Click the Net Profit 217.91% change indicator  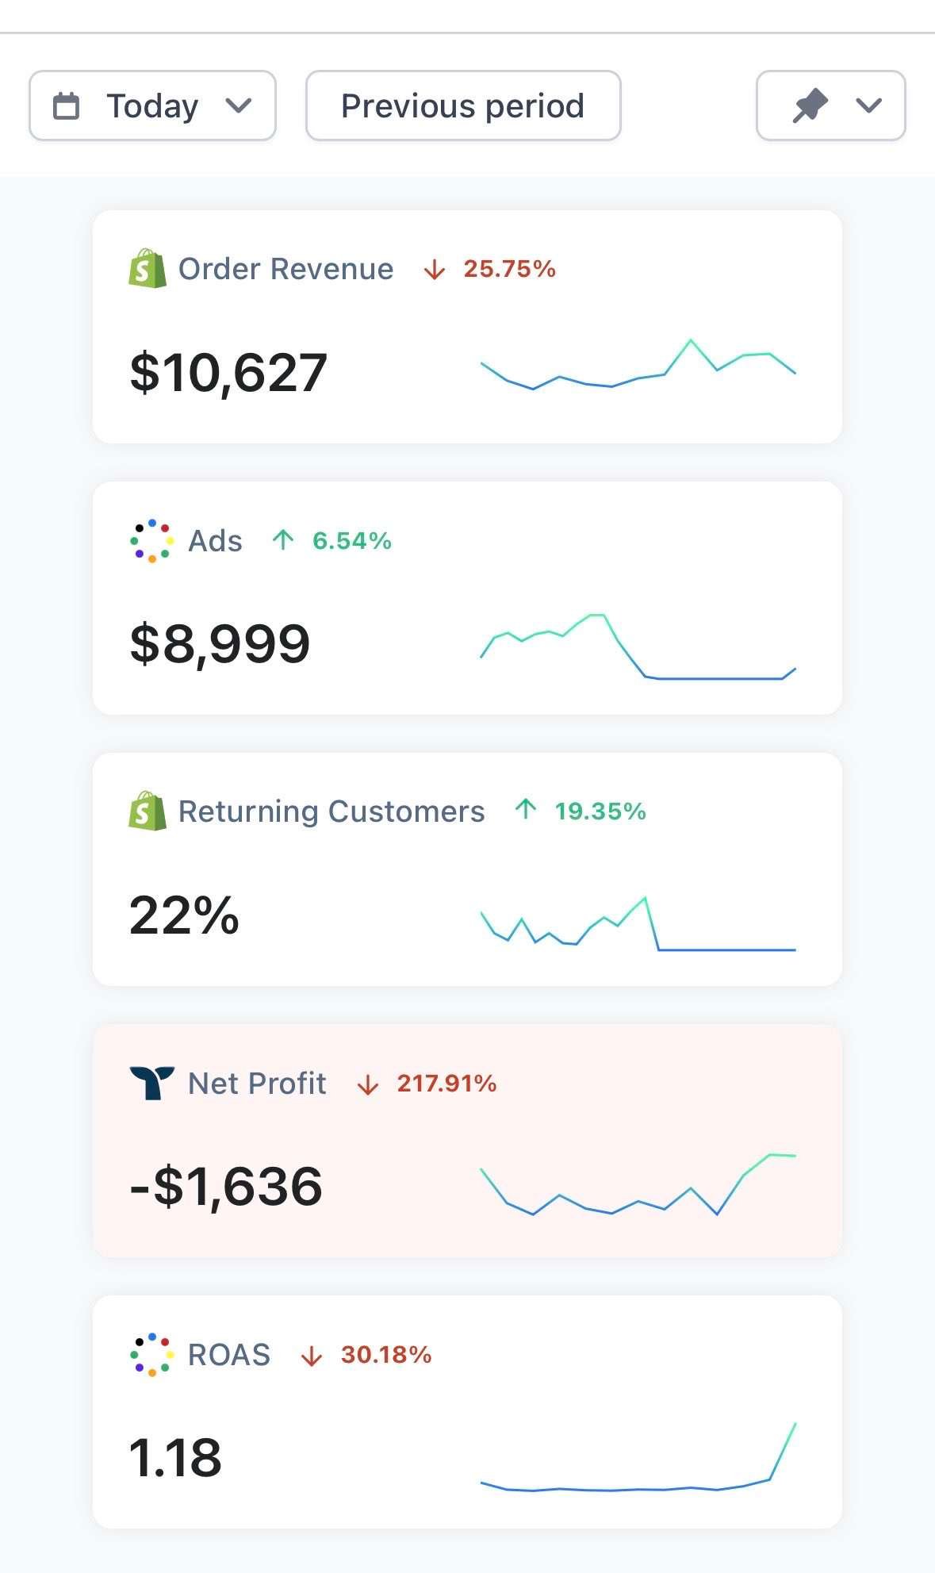coord(427,1084)
